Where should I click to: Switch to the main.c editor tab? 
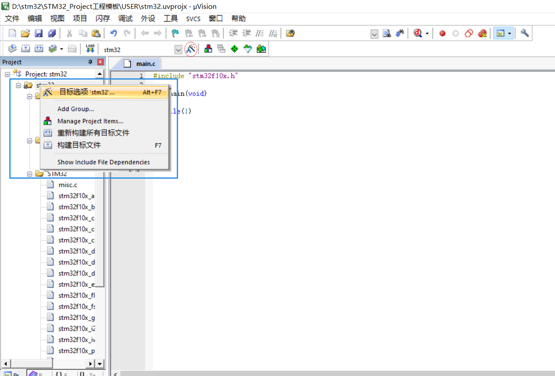(140, 64)
